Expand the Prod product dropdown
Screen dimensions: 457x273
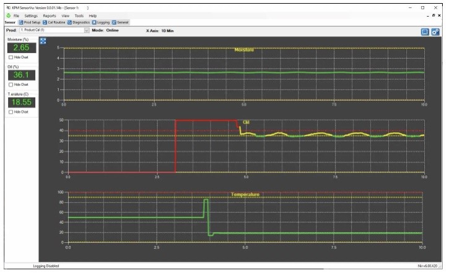coord(86,30)
